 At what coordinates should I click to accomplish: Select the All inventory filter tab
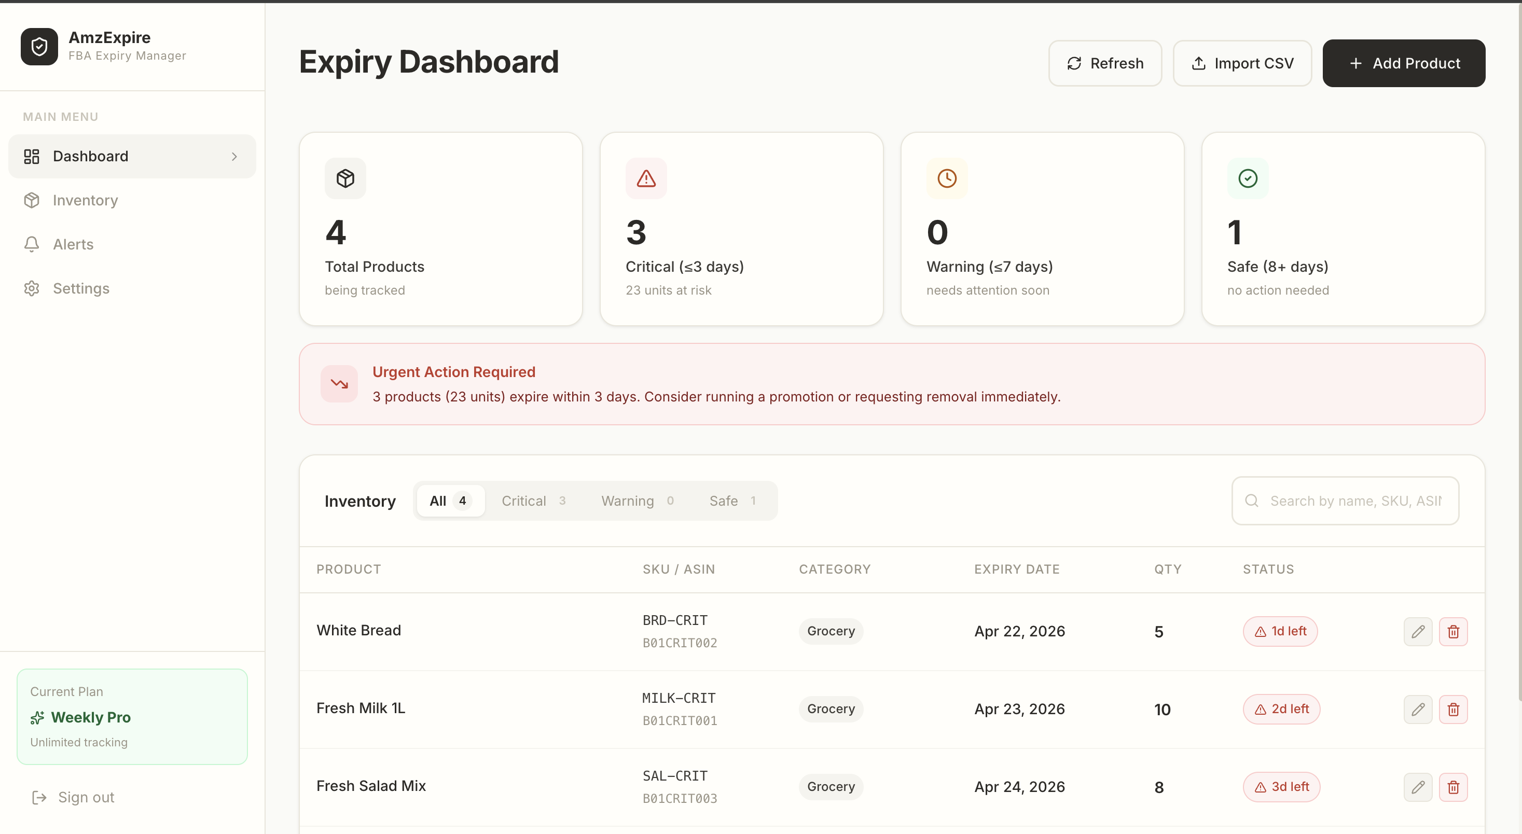pos(450,501)
